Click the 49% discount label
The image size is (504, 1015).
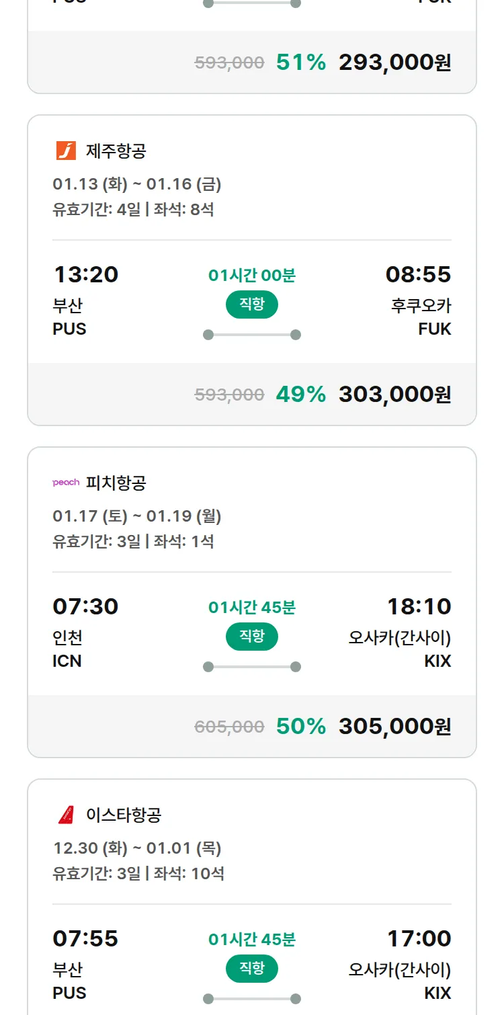[300, 395]
